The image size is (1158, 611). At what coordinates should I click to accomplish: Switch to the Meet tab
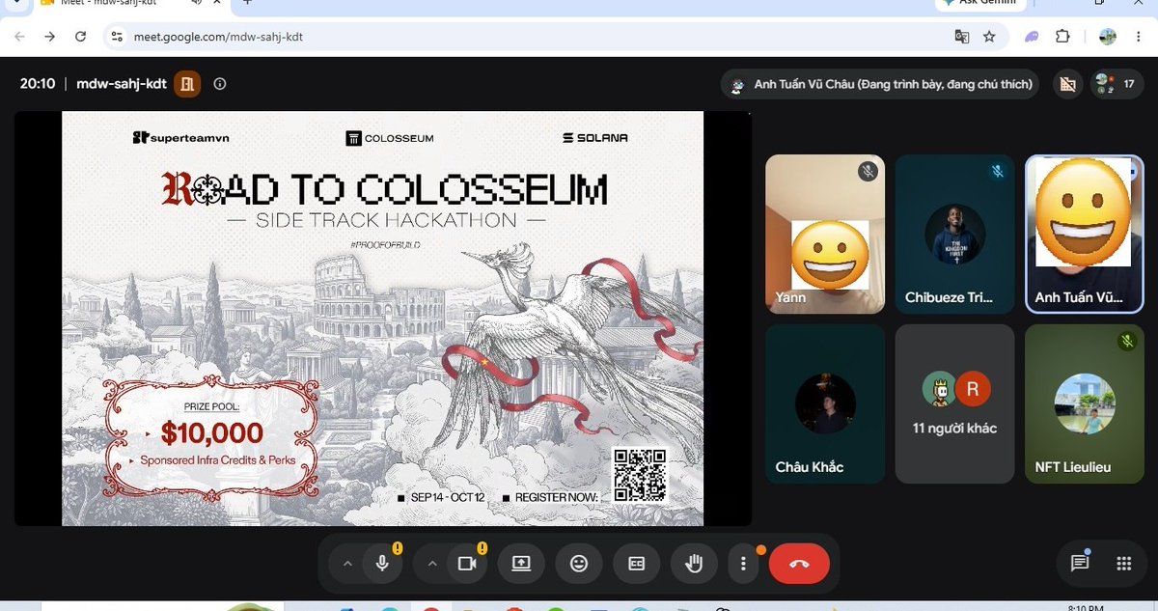pos(130,4)
